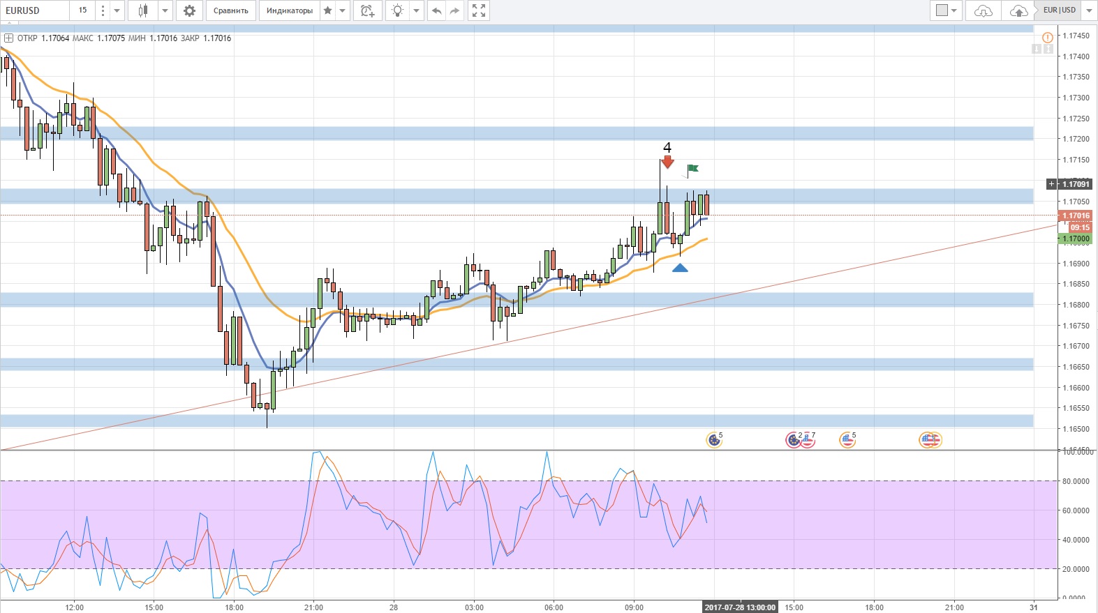This screenshot has height=613, width=1098.
Task: Open the orange US event icon numbered 5
Action: (x=847, y=440)
